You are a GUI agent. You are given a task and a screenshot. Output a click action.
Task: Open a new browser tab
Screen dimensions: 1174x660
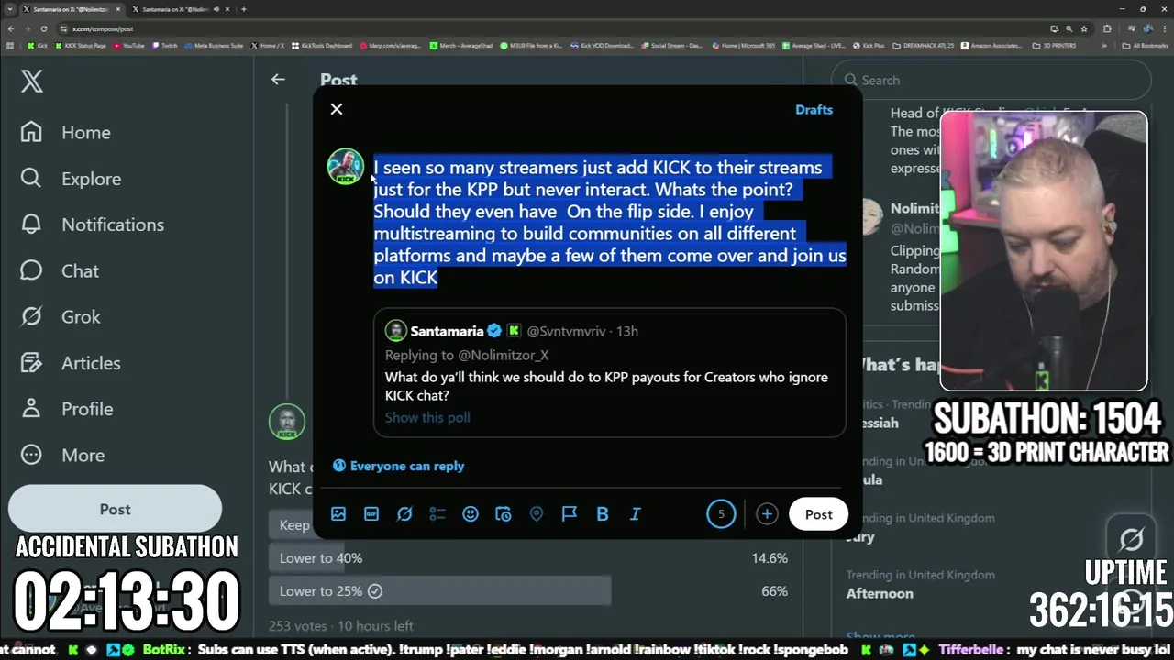pyautogui.click(x=244, y=9)
